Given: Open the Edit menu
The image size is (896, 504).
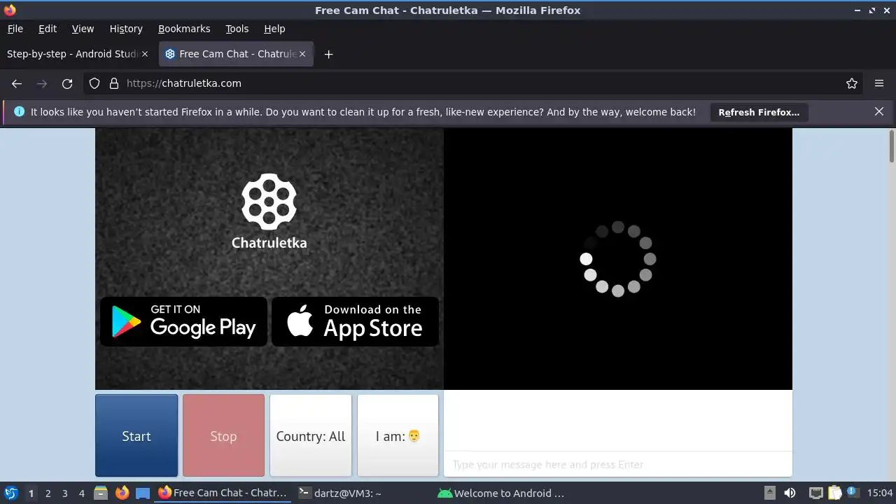Looking at the screenshot, I should (48, 29).
